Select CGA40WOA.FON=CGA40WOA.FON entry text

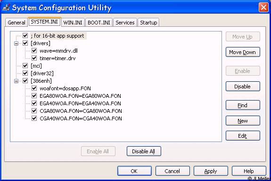point(81,118)
